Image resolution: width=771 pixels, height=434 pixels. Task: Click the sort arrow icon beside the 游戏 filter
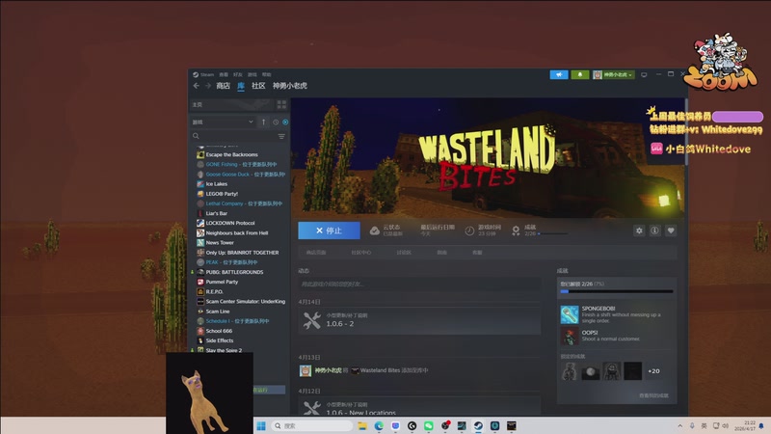coord(263,122)
